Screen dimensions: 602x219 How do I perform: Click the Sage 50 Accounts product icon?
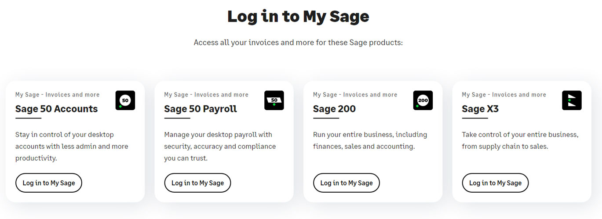[125, 100]
